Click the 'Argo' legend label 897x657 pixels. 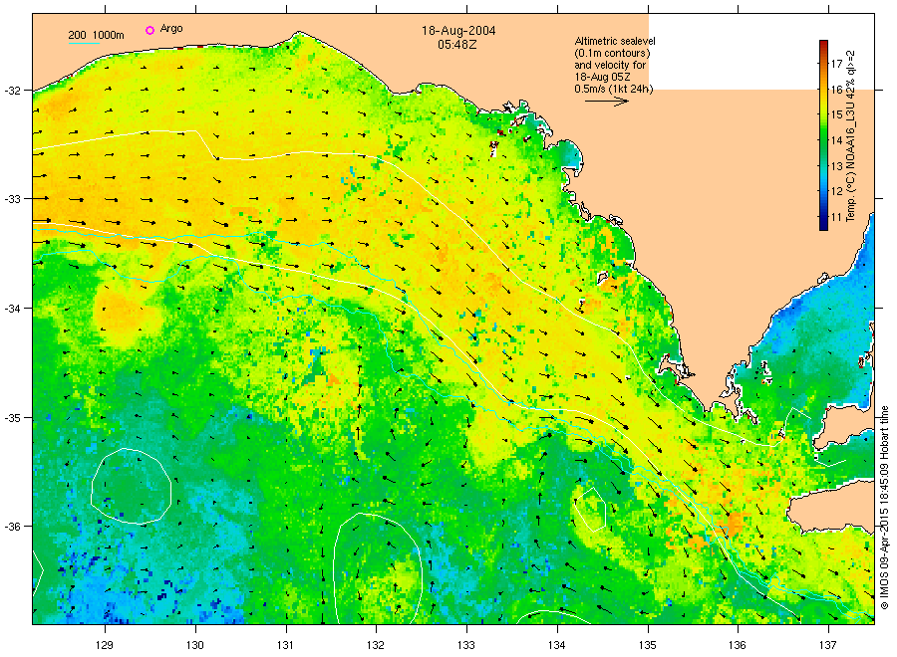point(171,29)
